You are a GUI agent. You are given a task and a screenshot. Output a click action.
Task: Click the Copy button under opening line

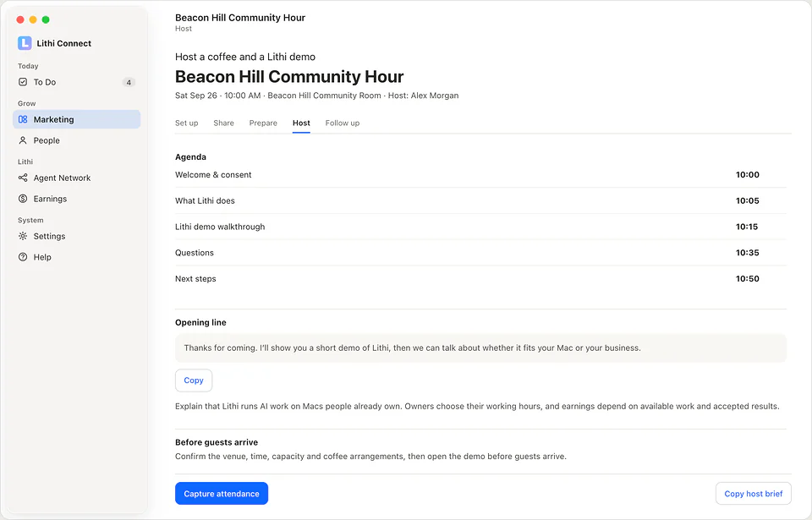pos(194,380)
